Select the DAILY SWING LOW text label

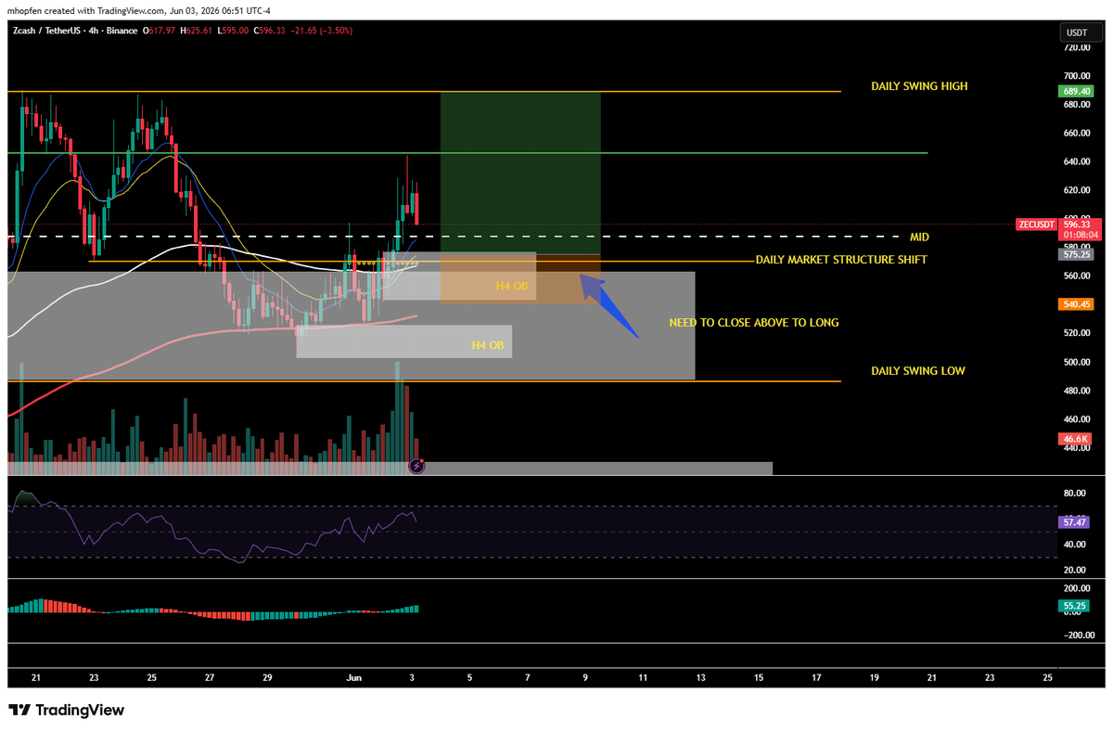pos(918,371)
